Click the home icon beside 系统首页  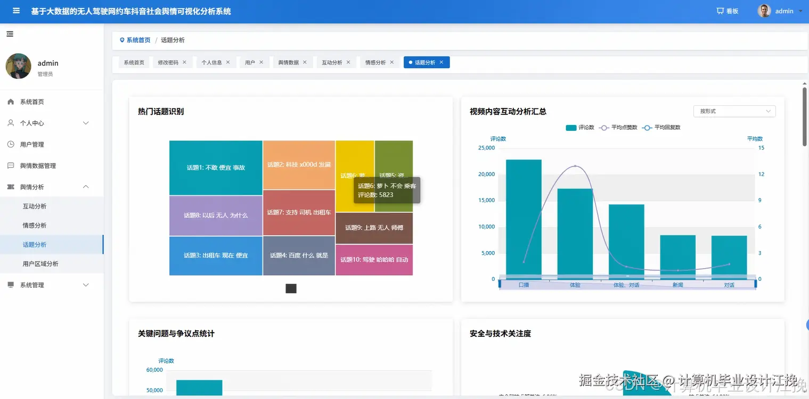tap(11, 102)
